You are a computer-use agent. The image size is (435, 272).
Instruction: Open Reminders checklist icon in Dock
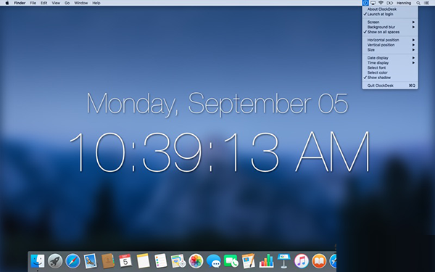[161, 261]
